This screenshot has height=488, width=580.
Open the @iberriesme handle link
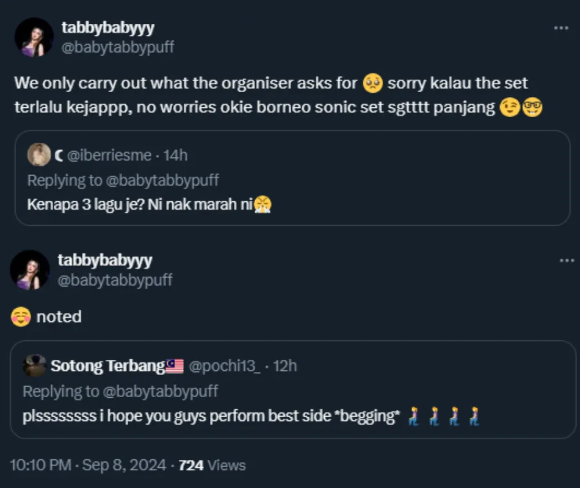[x=109, y=156]
